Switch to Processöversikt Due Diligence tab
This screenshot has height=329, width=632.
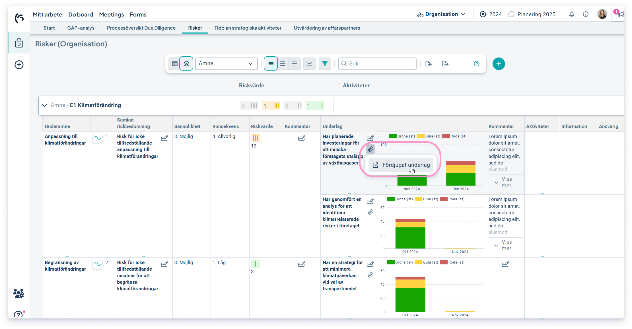(141, 28)
